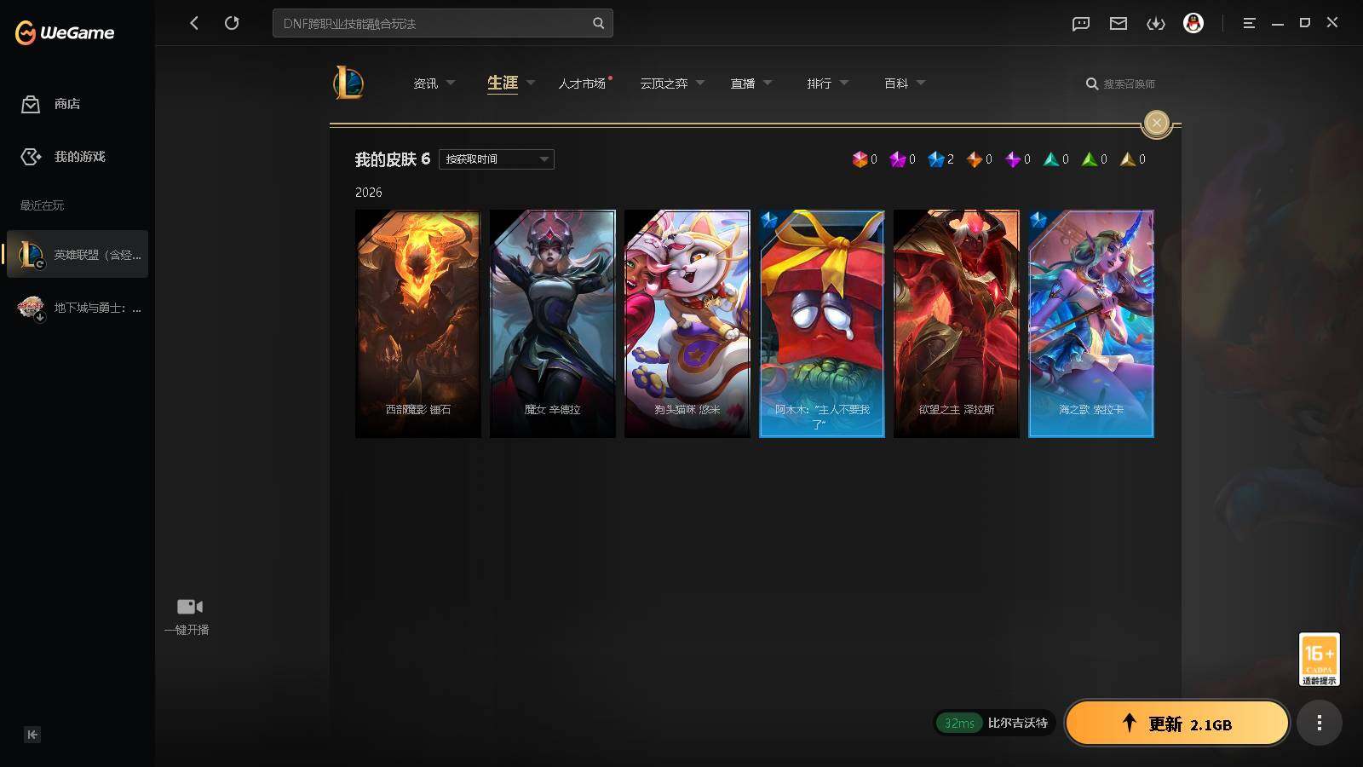Refresh the page with the reload icon
This screenshot has width=1363, height=767.
(232, 23)
